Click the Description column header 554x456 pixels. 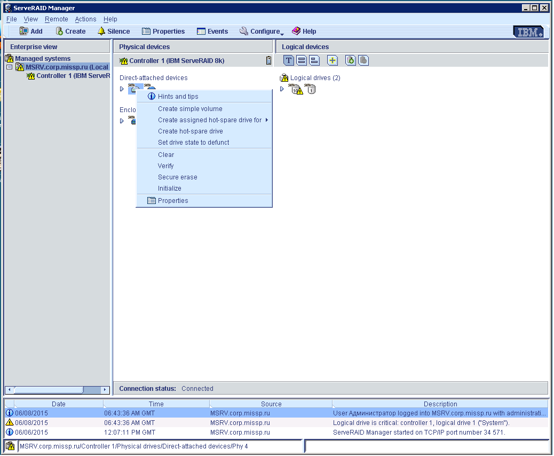click(x=440, y=404)
